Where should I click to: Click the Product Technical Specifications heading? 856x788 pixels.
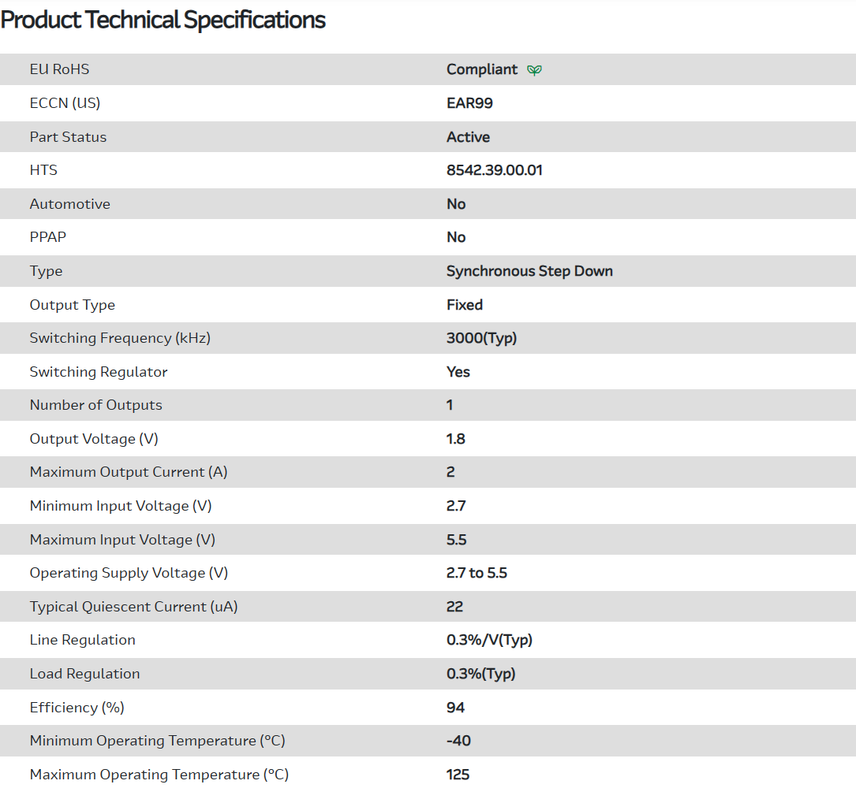tap(163, 20)
